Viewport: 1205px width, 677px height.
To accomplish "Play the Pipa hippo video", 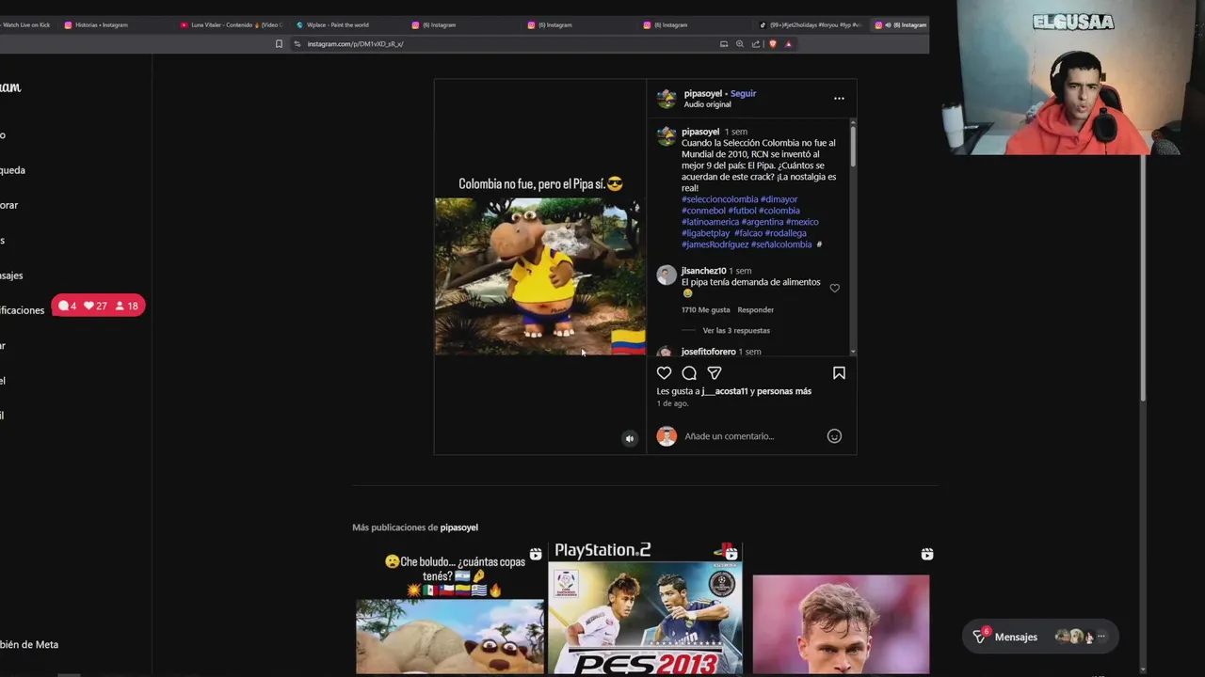I will click(540, 276).
